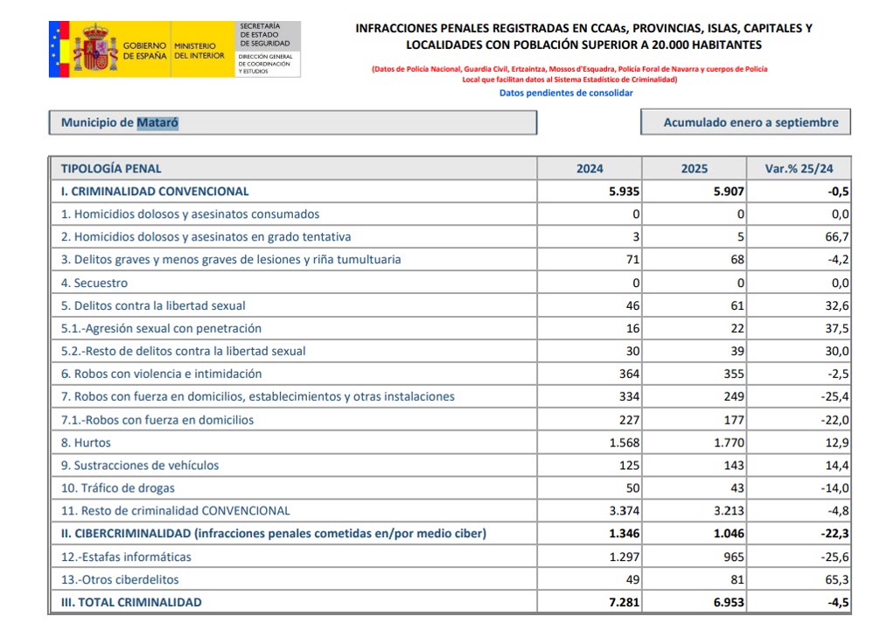Select the 2025 column header

click(694, 168)
